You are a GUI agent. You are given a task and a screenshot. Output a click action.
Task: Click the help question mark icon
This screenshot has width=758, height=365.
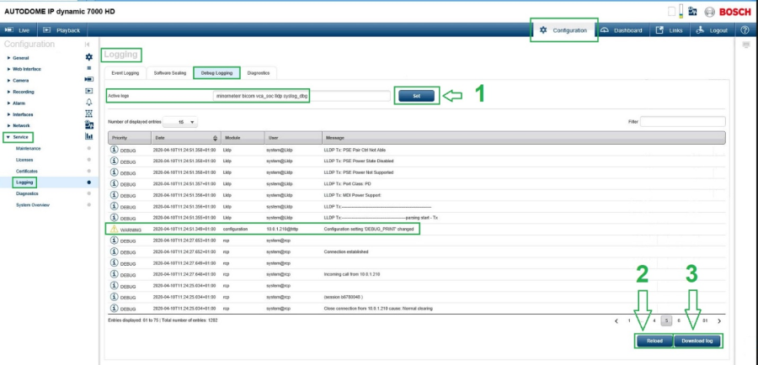tap(745, 30)
